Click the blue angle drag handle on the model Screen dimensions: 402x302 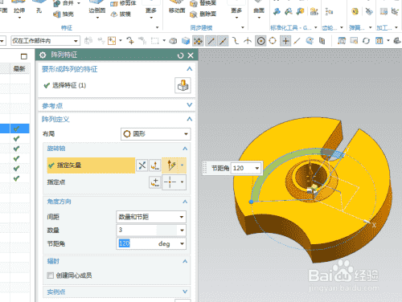pyautogui.click(x=251, y=202)
